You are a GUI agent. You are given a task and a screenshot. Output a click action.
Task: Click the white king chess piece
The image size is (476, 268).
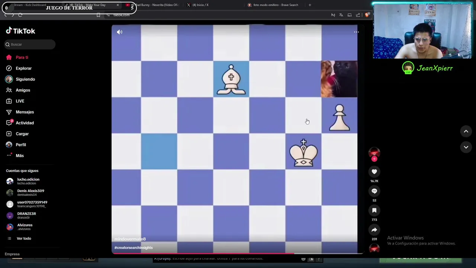tap(303, 153)
